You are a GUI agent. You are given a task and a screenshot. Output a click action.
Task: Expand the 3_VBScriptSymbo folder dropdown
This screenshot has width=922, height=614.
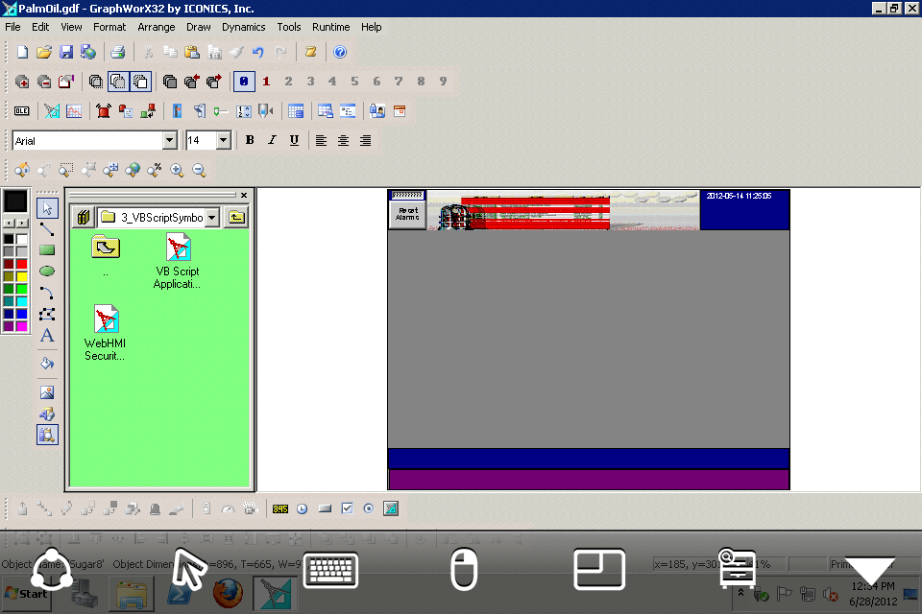[212, 218]
